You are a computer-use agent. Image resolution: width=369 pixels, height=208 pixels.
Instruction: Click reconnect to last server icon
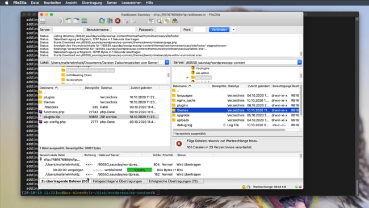point(133,21)
